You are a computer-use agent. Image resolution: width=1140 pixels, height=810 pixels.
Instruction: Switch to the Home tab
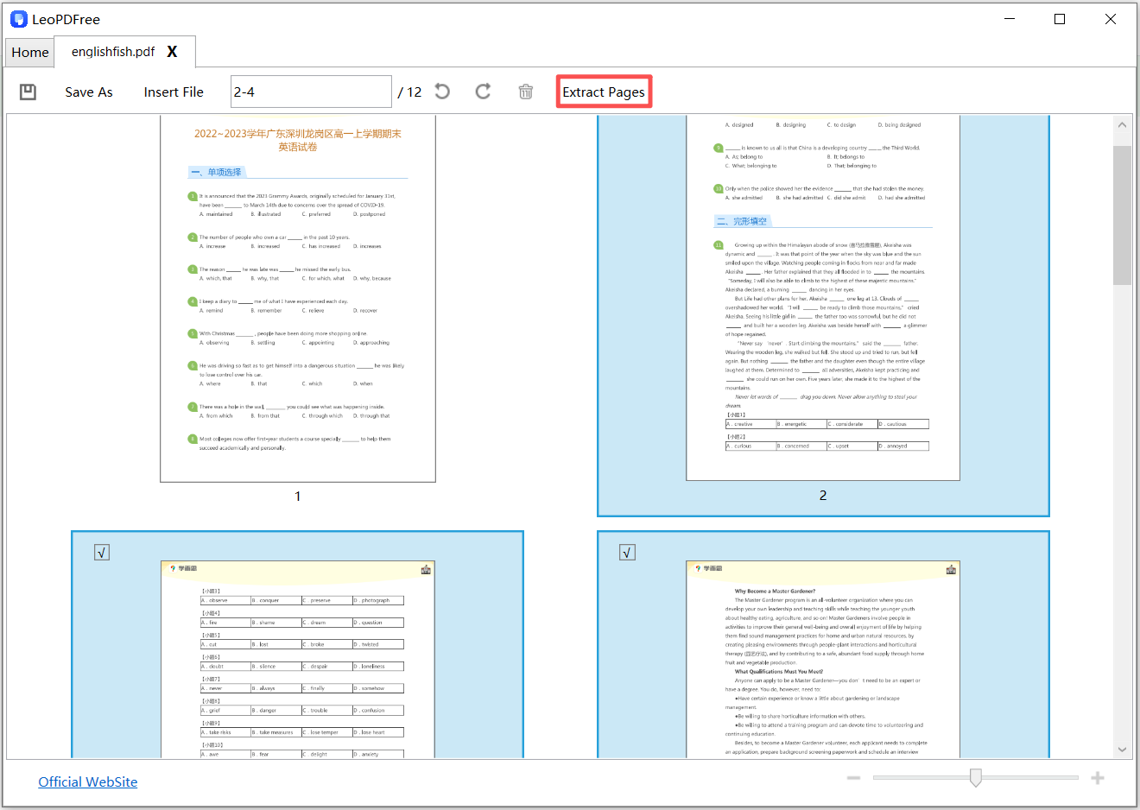[29, 52]
